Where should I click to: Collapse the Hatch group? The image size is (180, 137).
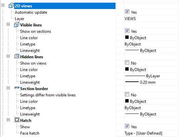pos(8,120)
